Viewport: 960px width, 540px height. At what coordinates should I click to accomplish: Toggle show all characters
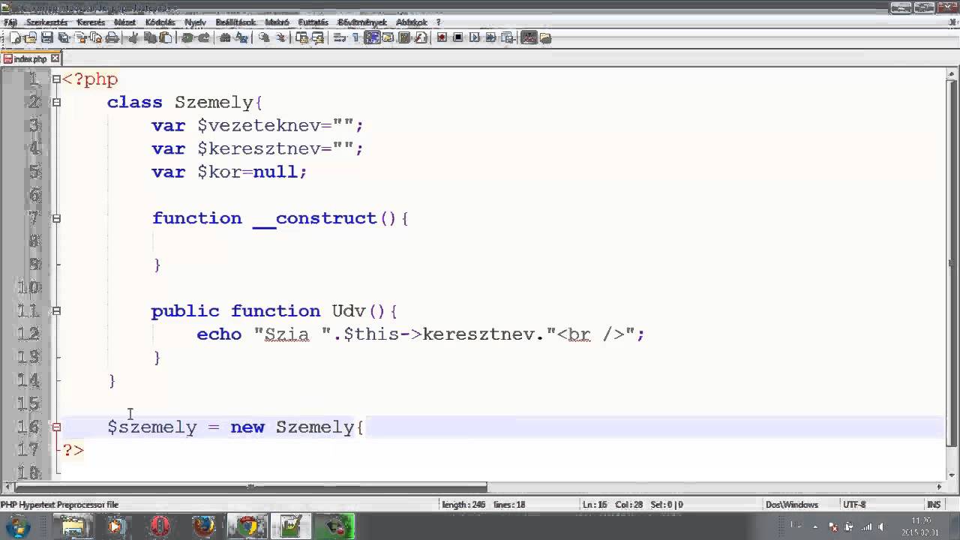point(356,37)
